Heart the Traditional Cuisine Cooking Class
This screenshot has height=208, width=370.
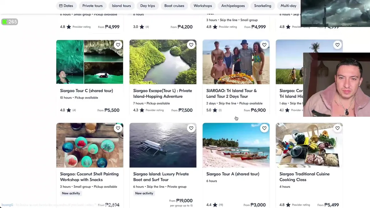coord(337,128)
